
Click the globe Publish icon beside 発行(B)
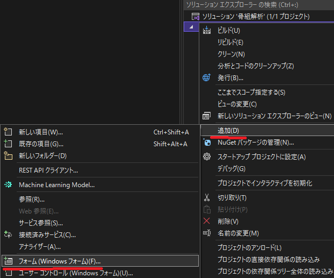207,77
